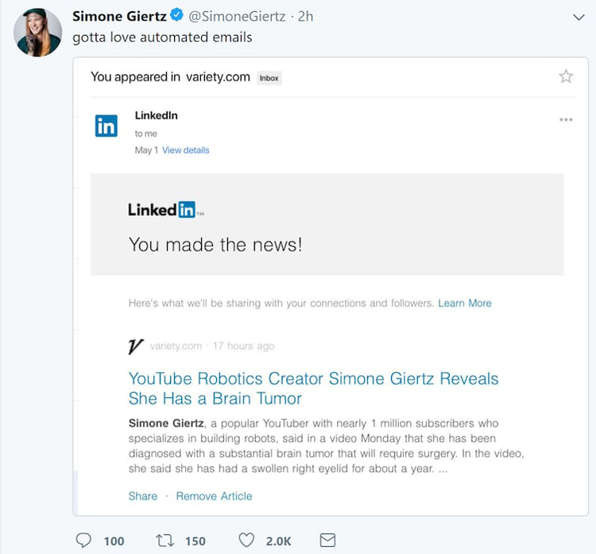Retweet this tweet using the retweet icon
This screenshot has width=596, height=554.
coord(164,540)
